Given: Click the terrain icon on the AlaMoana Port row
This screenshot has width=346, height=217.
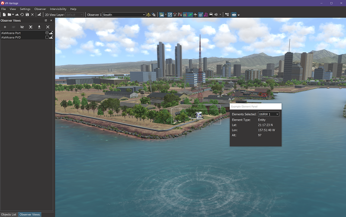Looking at the screenshot, I should [51, 33].
